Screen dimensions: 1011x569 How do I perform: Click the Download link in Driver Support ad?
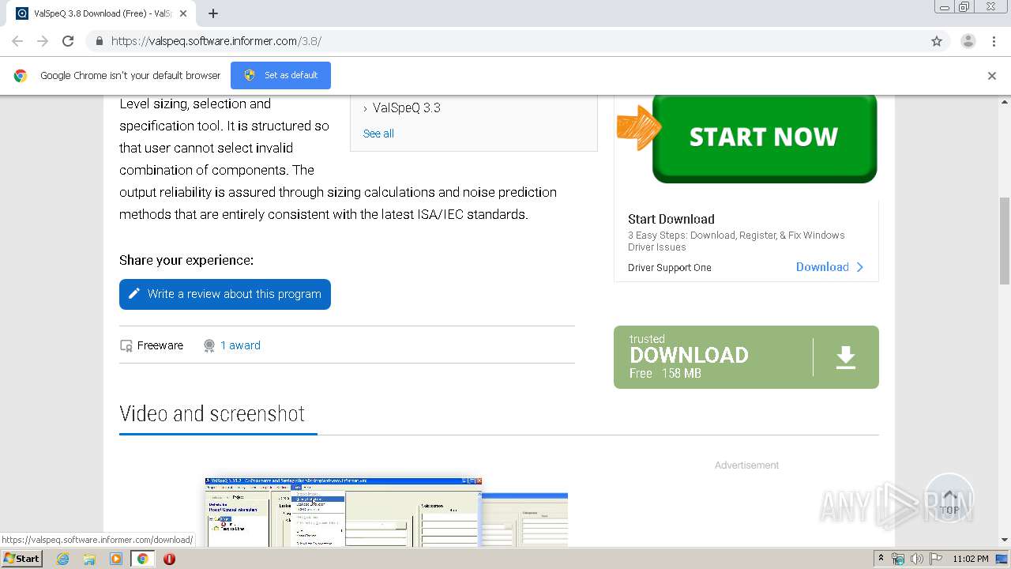coord(822,267)
